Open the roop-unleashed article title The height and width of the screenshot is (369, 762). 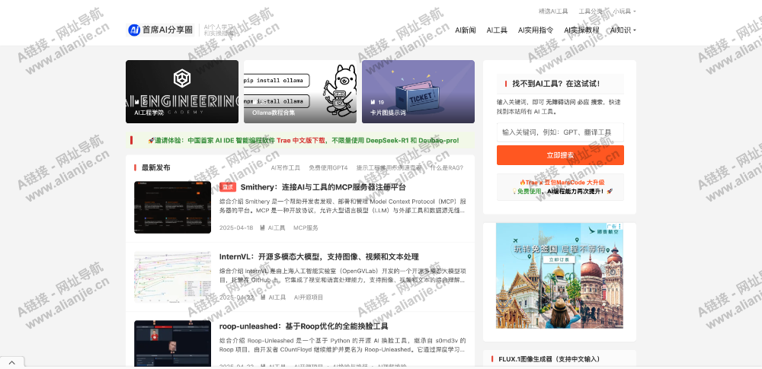tap(303, 326)
